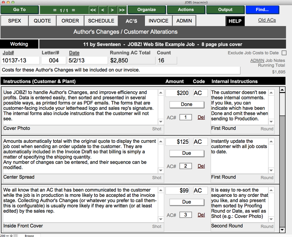Jump to the last record (>>)

(x=122, y=10)
